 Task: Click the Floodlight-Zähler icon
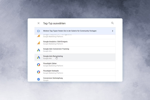pyautogui.click(x=38, y=65)
